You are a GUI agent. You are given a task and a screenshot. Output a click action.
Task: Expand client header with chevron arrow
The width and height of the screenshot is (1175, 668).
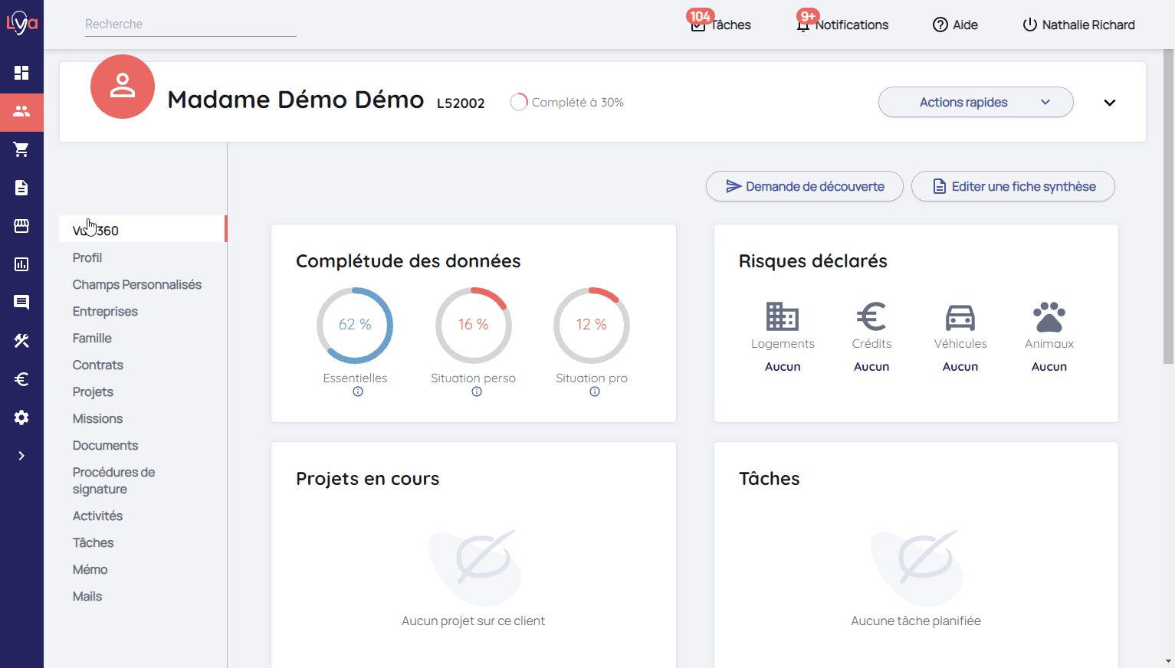pyautogui.click(x=1109, y=103)
